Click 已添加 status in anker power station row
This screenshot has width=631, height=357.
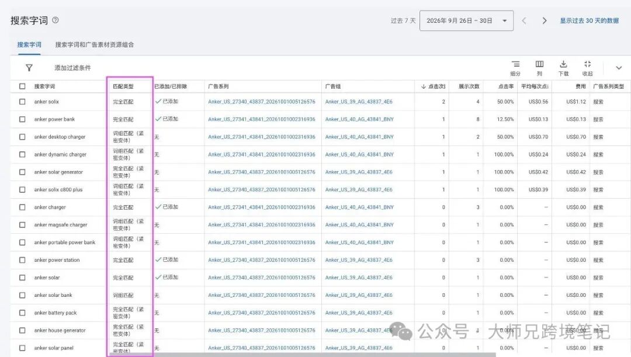tap(167, 259)
